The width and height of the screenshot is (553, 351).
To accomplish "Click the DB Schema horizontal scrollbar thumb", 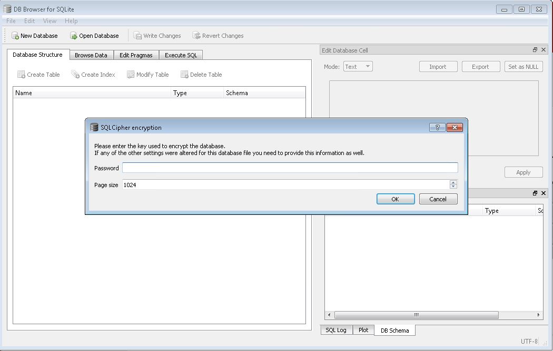I will 417,315.
